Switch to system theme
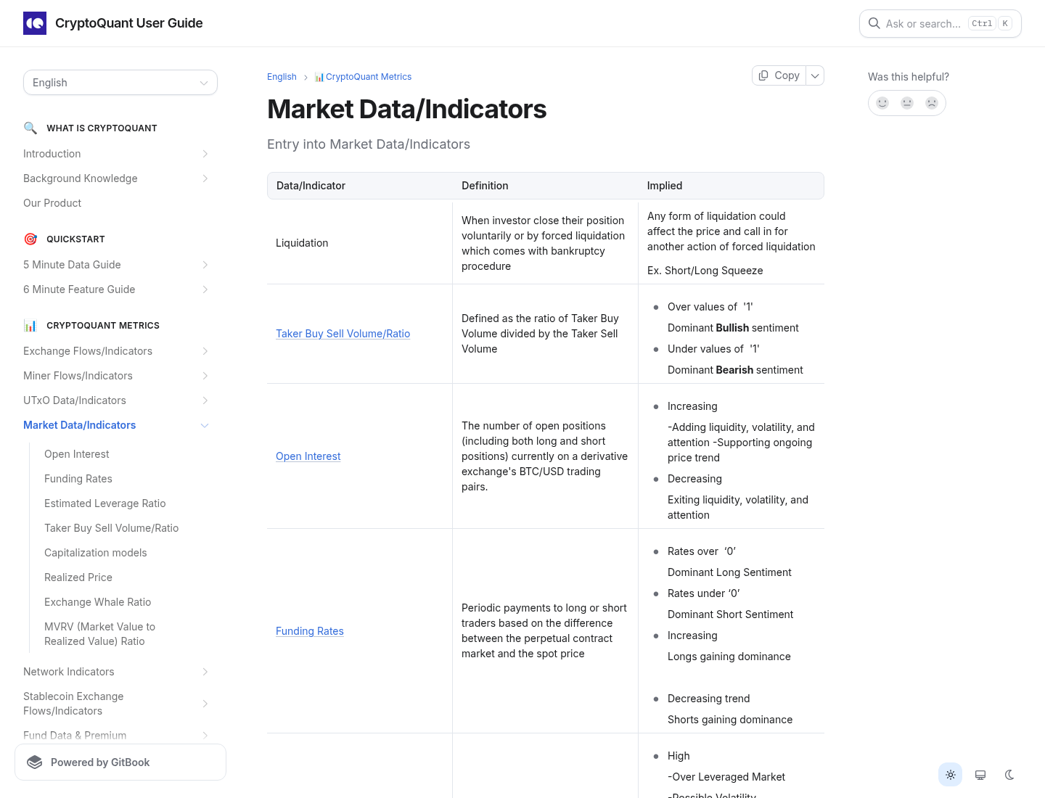1045x798 pixels. pos(980,775)
